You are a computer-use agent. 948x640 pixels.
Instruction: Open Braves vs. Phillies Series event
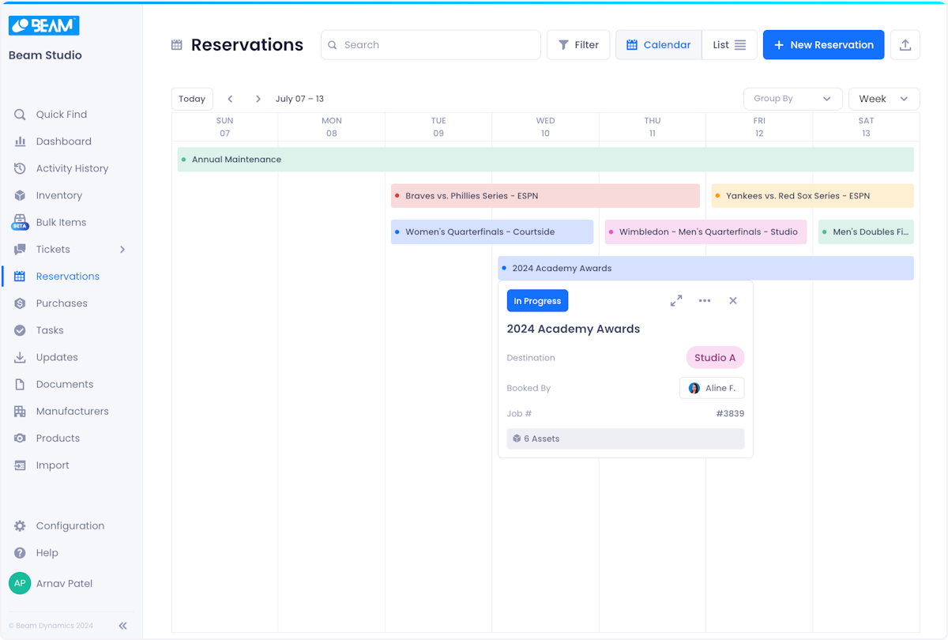point(545,196)
